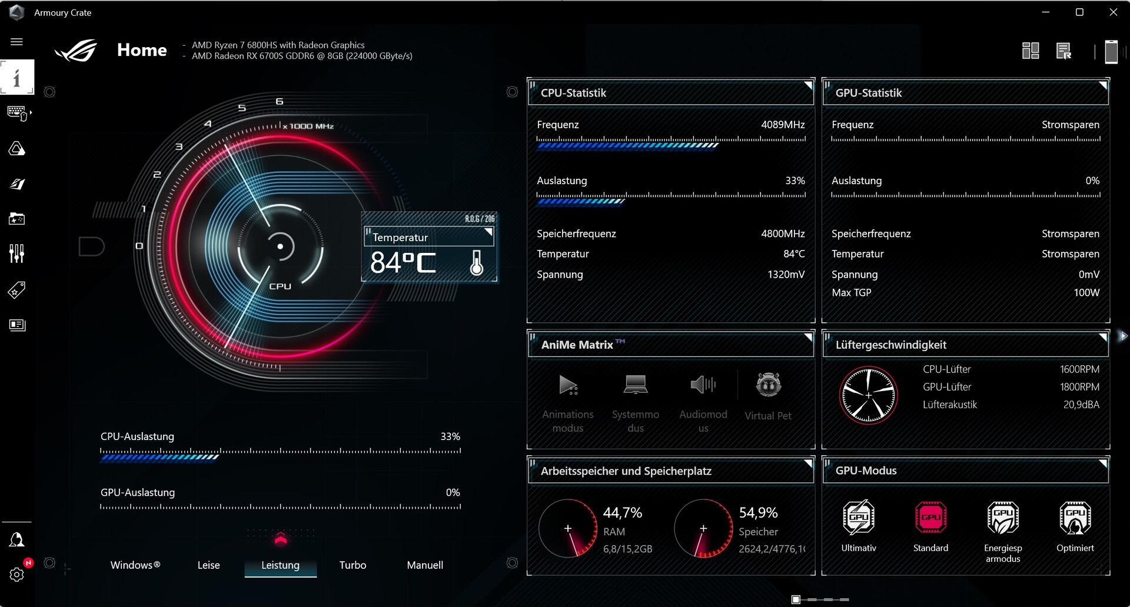The width and height of the screenshot is (1130, 607).
Task: Open the User Center profile icon
Action: (16, 540)
